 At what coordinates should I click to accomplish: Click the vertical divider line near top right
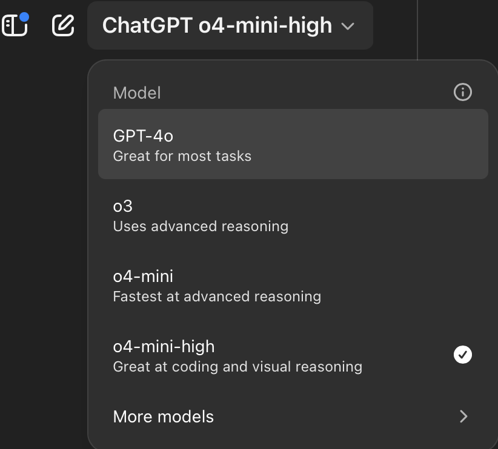point(417,30)
